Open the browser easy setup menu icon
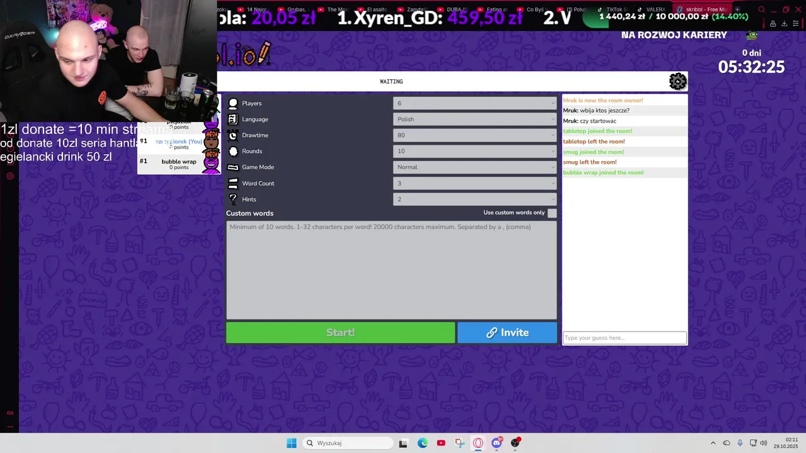 796,23
